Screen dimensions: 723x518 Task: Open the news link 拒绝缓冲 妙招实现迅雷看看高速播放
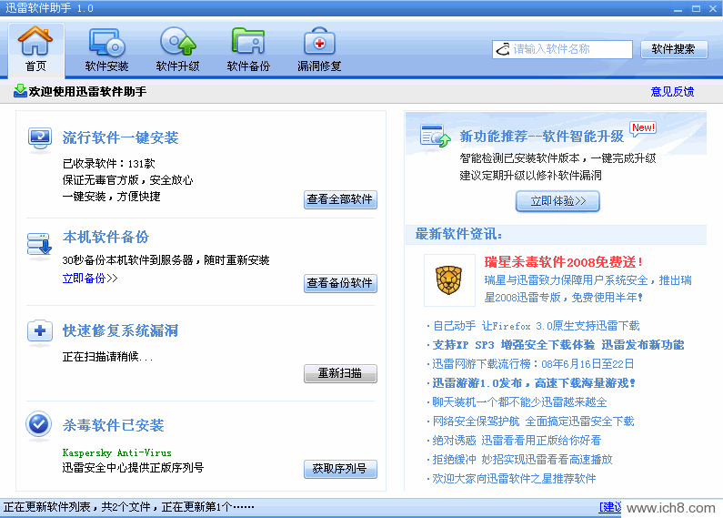[x=522, y=460]
